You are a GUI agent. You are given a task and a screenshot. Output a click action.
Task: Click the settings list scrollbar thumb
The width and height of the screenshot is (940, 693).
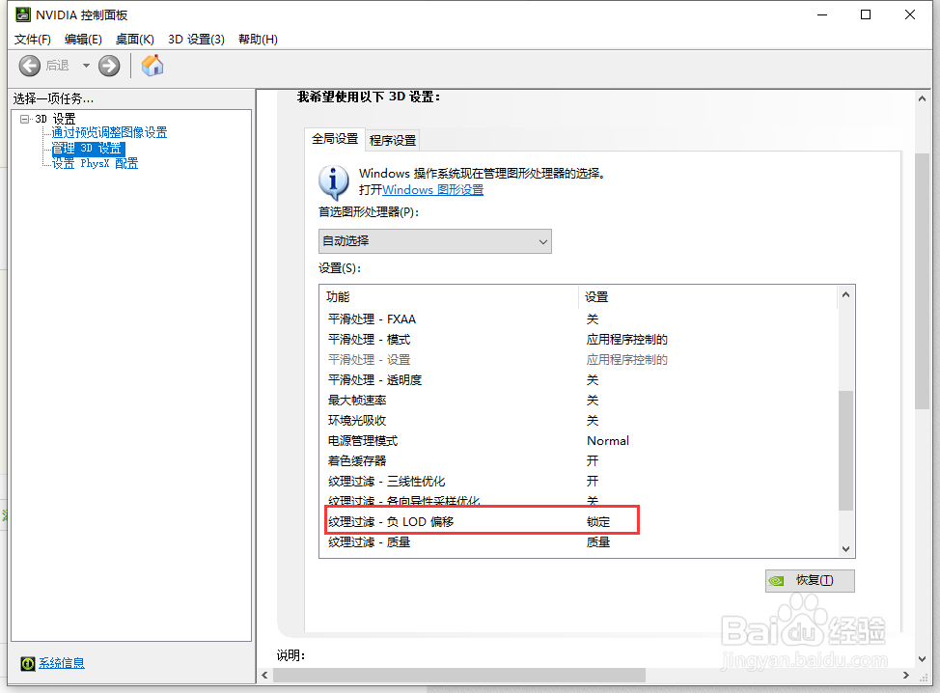coord(845,450)
